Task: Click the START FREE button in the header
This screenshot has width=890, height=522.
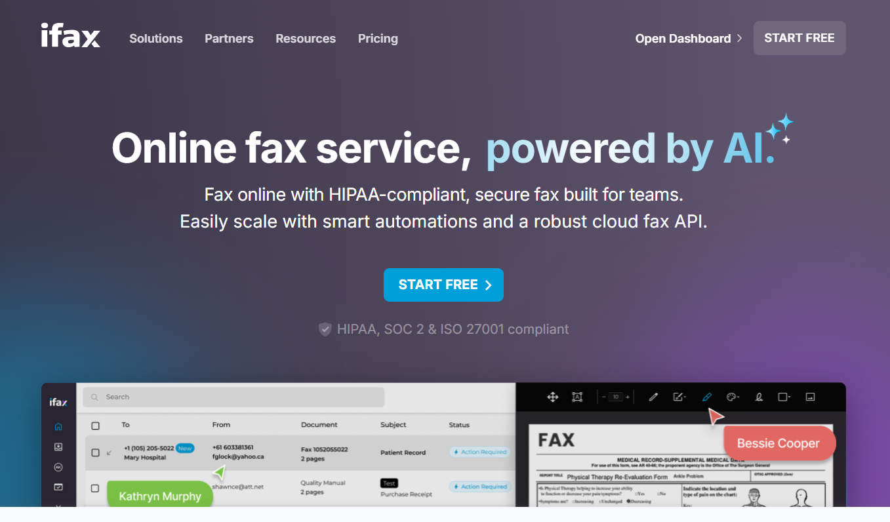Action: (x=799, y=38)
